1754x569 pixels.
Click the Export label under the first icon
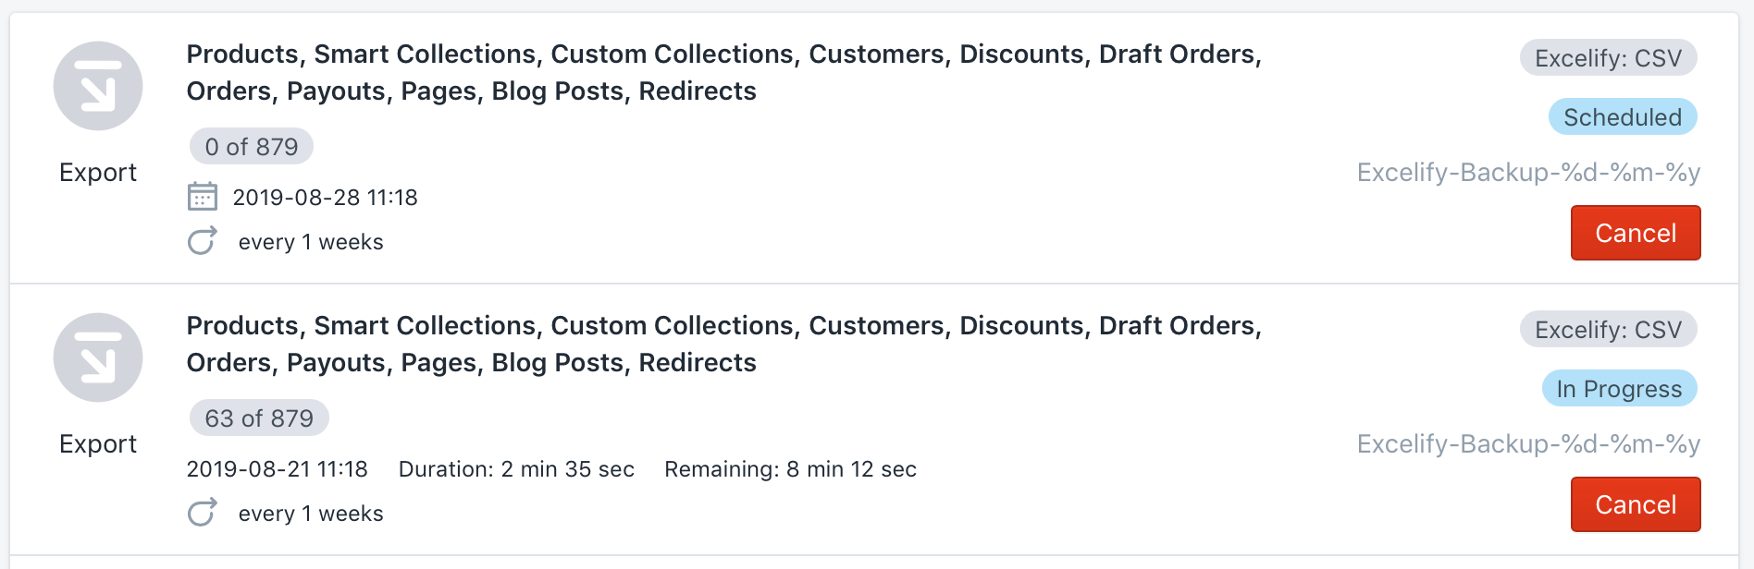(98, 173)
